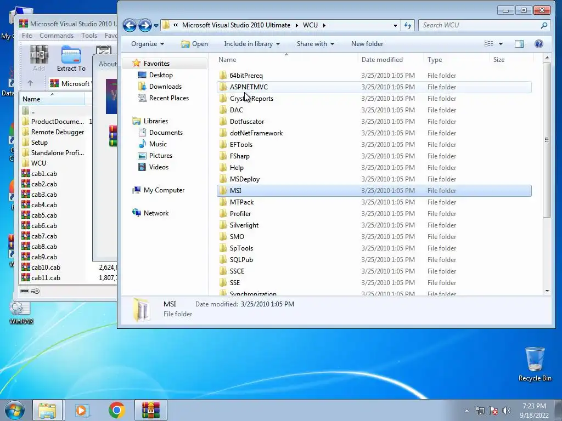Click the magnifier icon in search box

tap(544, 25)
